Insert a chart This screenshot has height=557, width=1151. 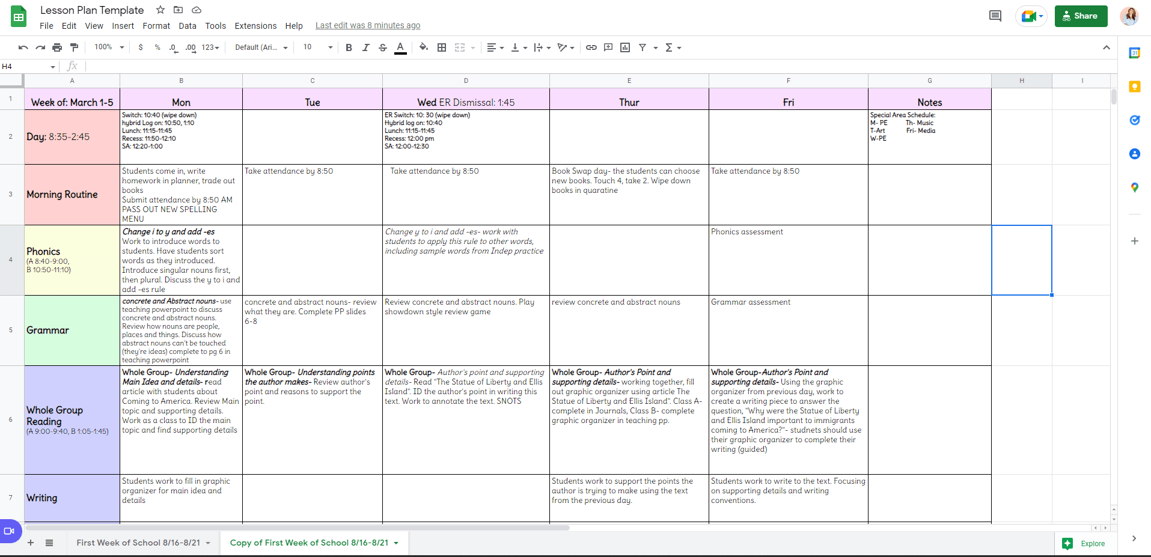[x=624, y=47]
